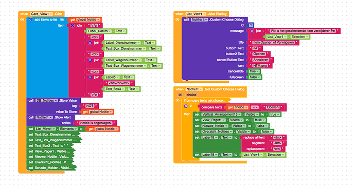355x187 pixels.
Task: Change Vertical_Arrangement16 Visible true dropdown
Action: coord(275,115)
